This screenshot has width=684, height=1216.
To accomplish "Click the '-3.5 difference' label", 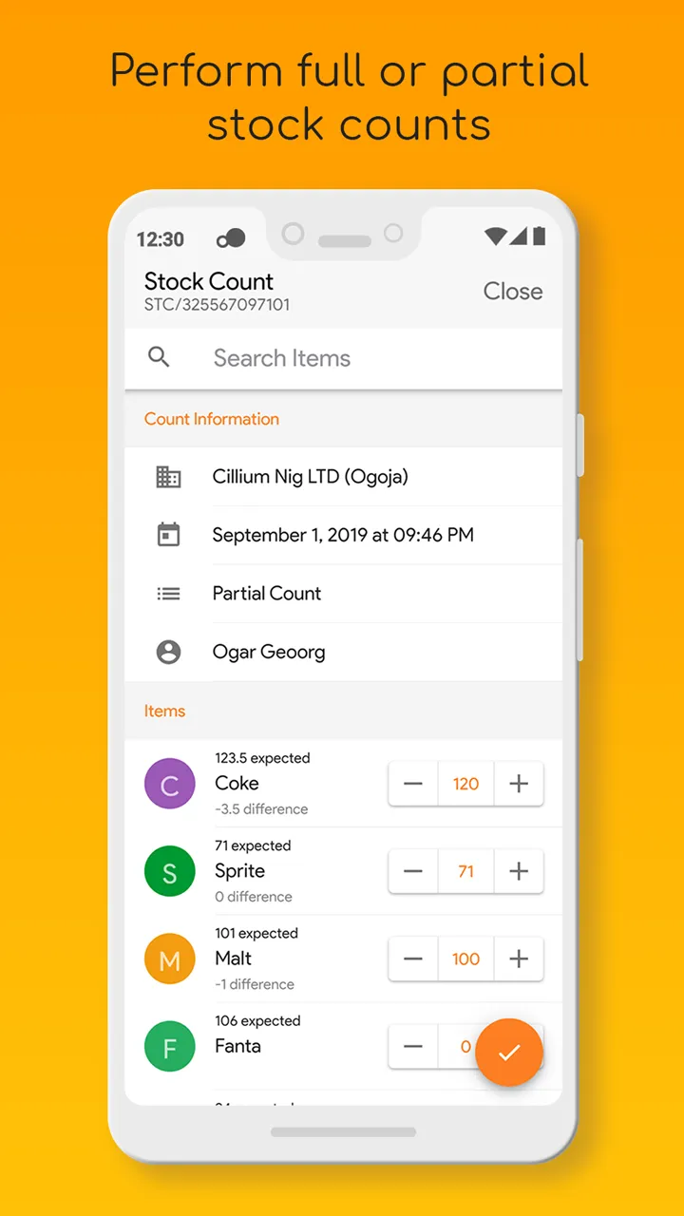I will [261, 809].
